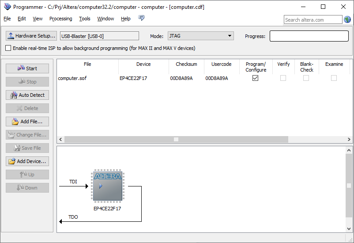This screenshot has height=243, width=354.
Task: Click the chain diagram scroll down arrow
Action: tap(349, 228)
